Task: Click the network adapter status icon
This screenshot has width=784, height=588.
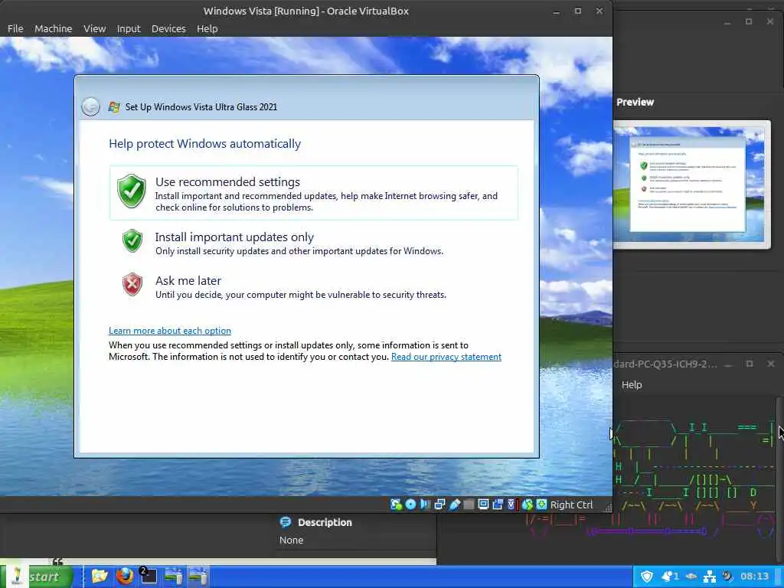Action: (x=439, y=505)
